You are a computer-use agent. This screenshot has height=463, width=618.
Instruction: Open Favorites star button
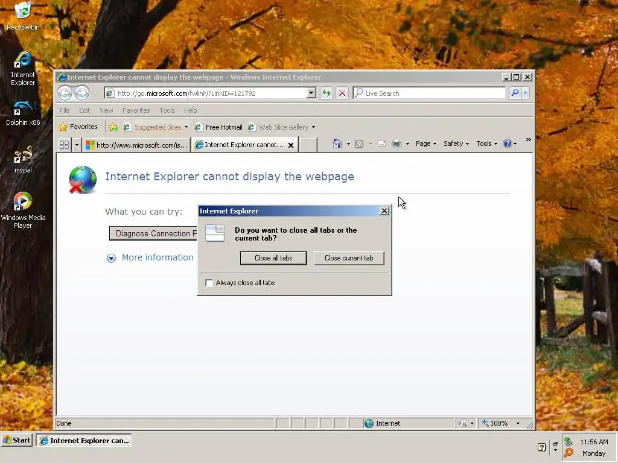[x=78, y=127]
